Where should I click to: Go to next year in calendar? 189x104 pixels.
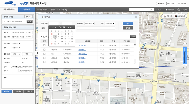point(71,27)
